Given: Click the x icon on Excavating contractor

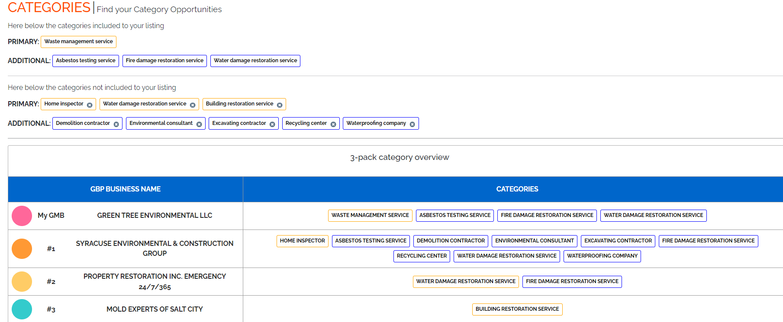Looking at the screenshot, I should point(272,124).
